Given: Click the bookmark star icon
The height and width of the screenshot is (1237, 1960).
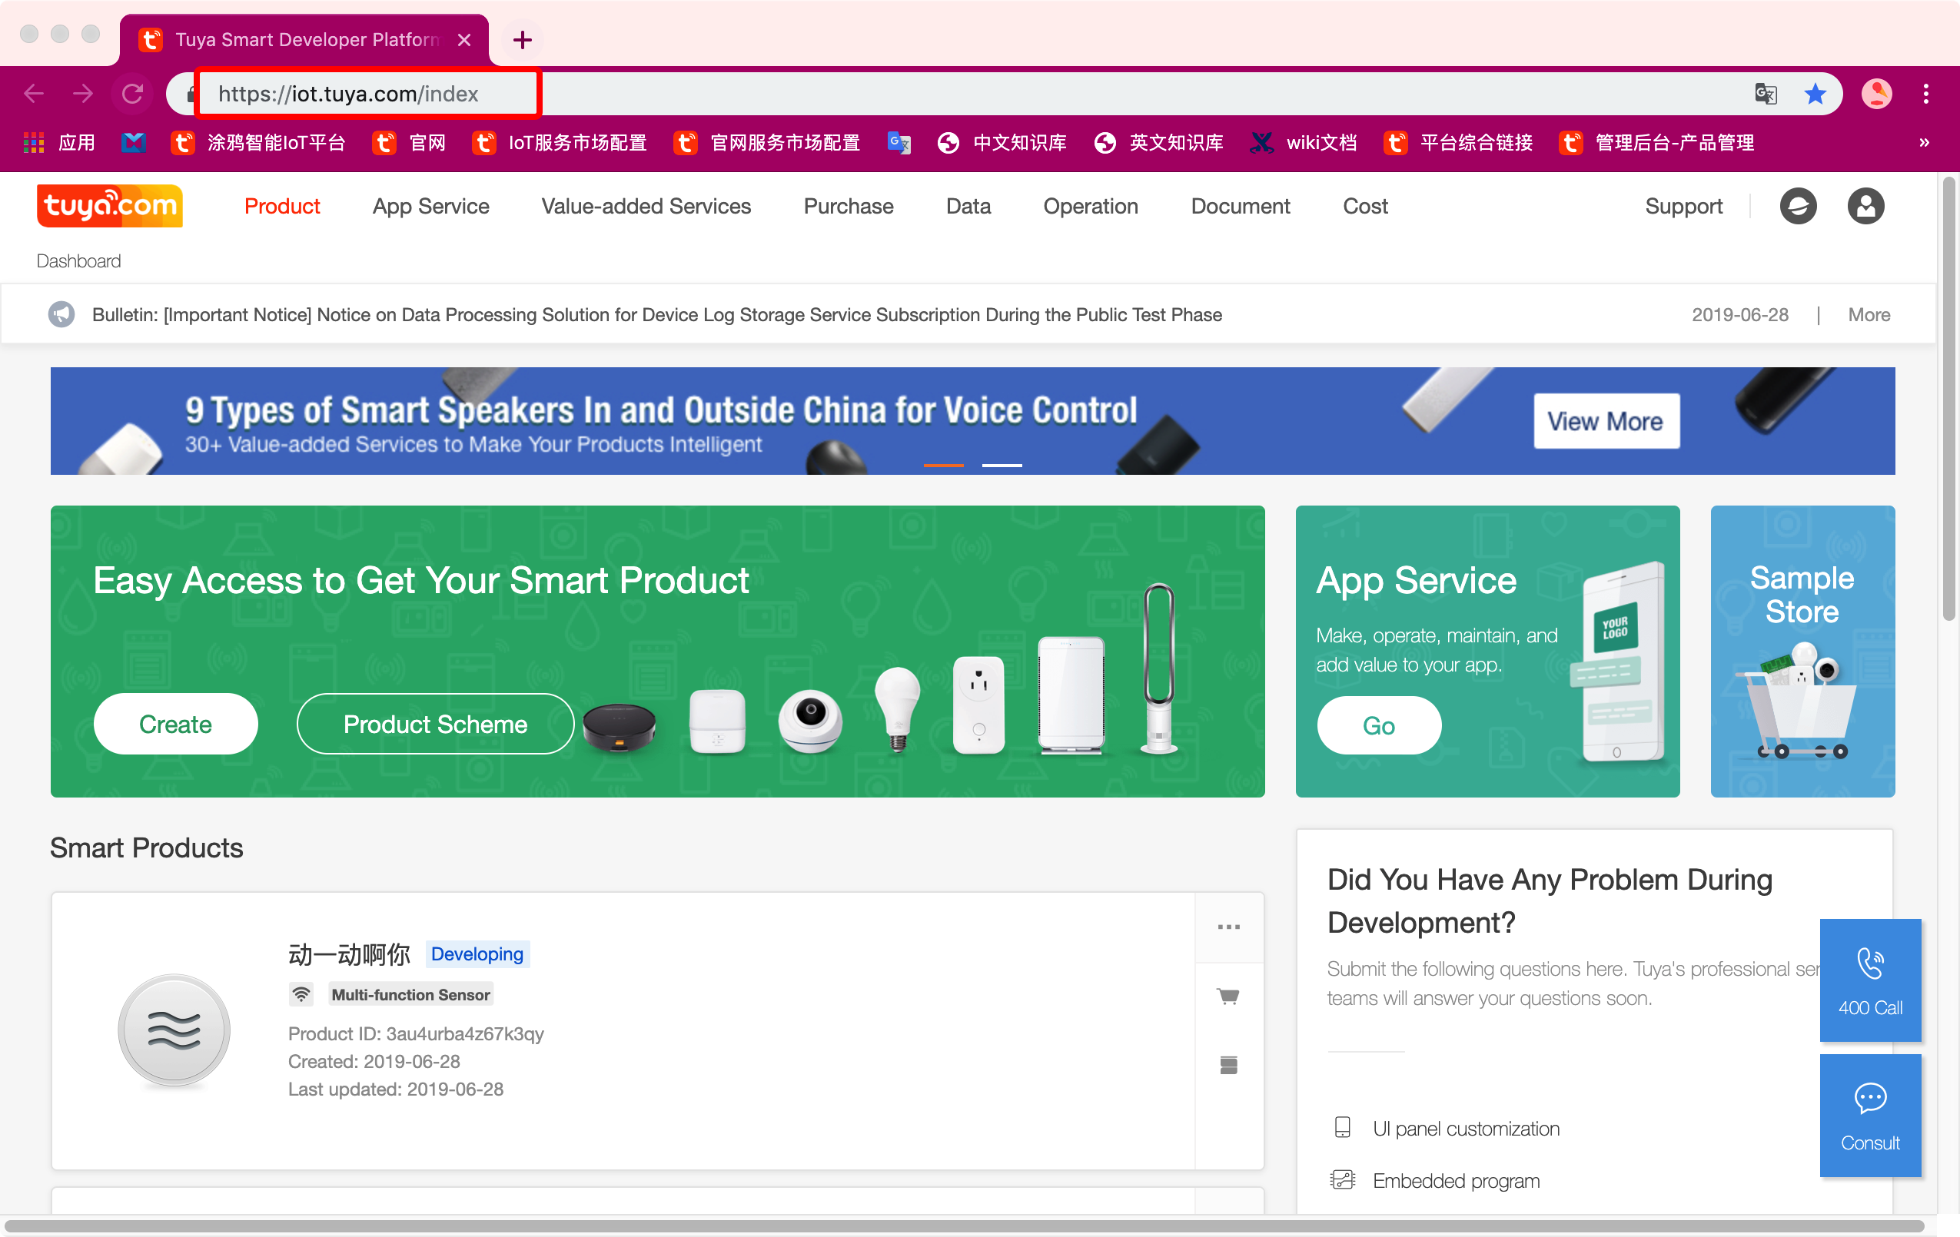Looking at the screenshot, I should point(1815,94).
